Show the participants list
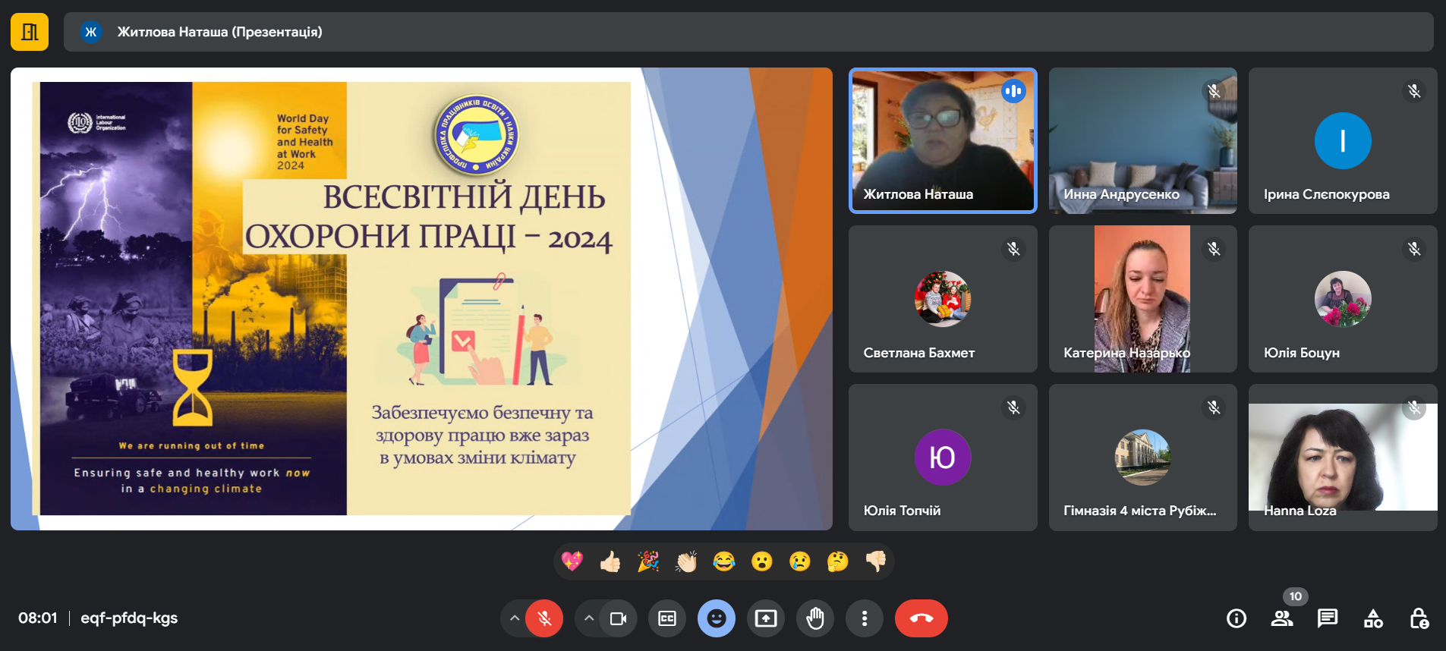This screenshot has width=1446, height=651. 1282,618
